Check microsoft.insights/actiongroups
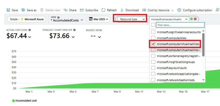This screenshot has height=106, width=220. [153, 62]
